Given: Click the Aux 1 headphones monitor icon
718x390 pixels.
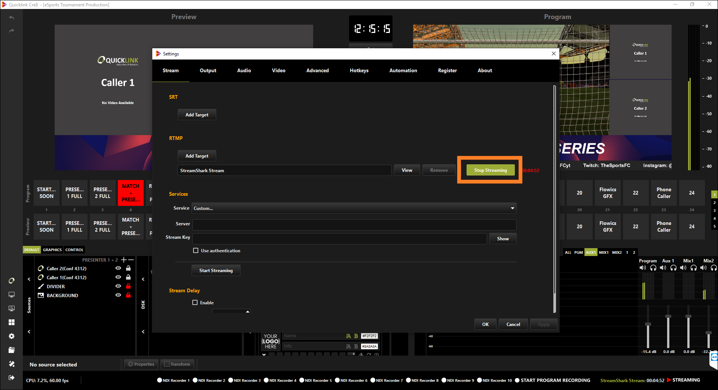Looking at the screenshot, I should pyautogui.click(x=673, y=268).
